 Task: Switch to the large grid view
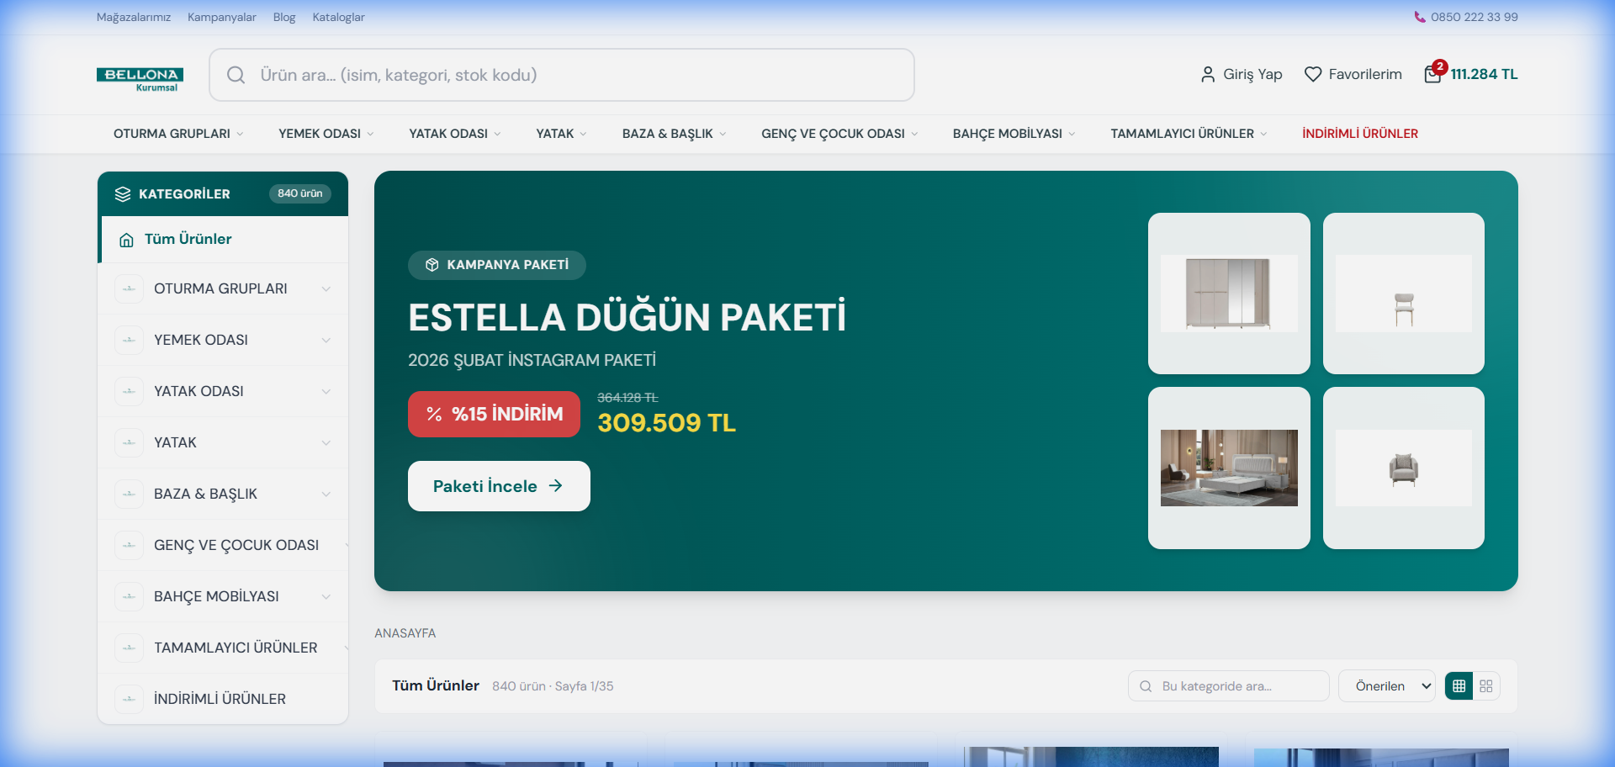(1459, 686)
